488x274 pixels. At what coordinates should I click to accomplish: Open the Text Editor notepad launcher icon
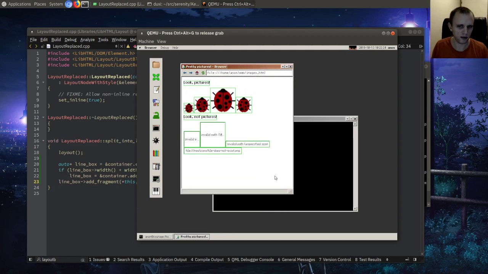pos(156,90)
